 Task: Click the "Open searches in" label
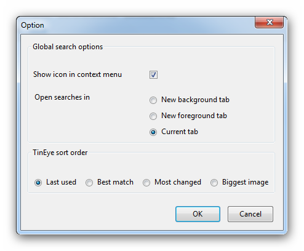(x=62, y=97)
